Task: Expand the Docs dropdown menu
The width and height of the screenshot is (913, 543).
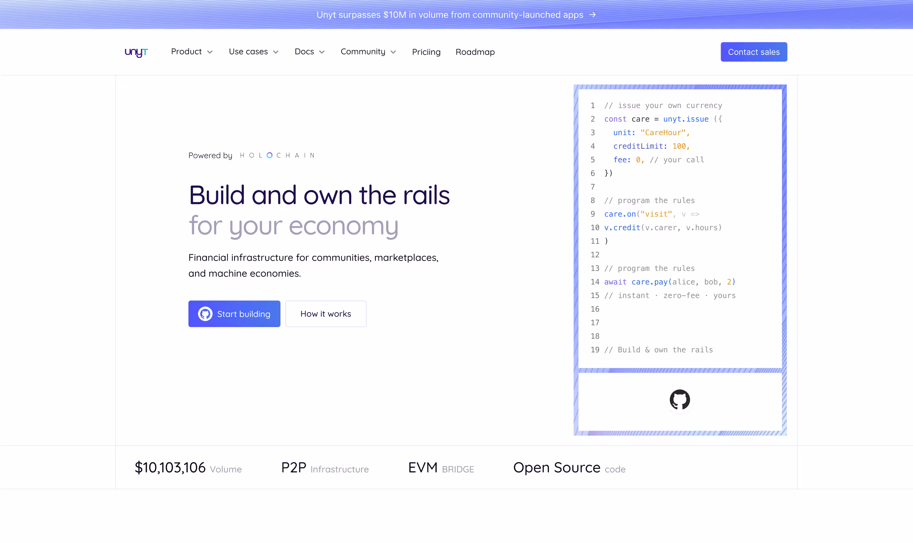Action: (309, 52)
